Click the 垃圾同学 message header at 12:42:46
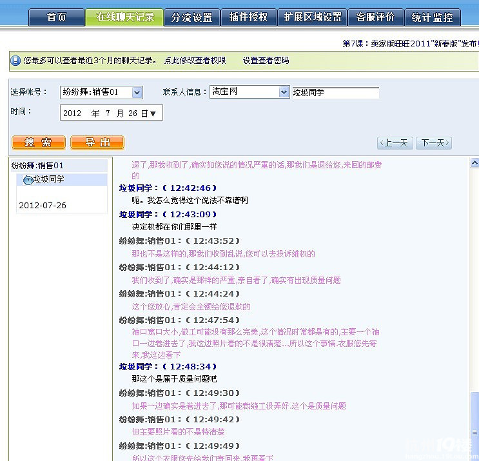The height and width of the screenshot is (461, 479). pos(168,188)
